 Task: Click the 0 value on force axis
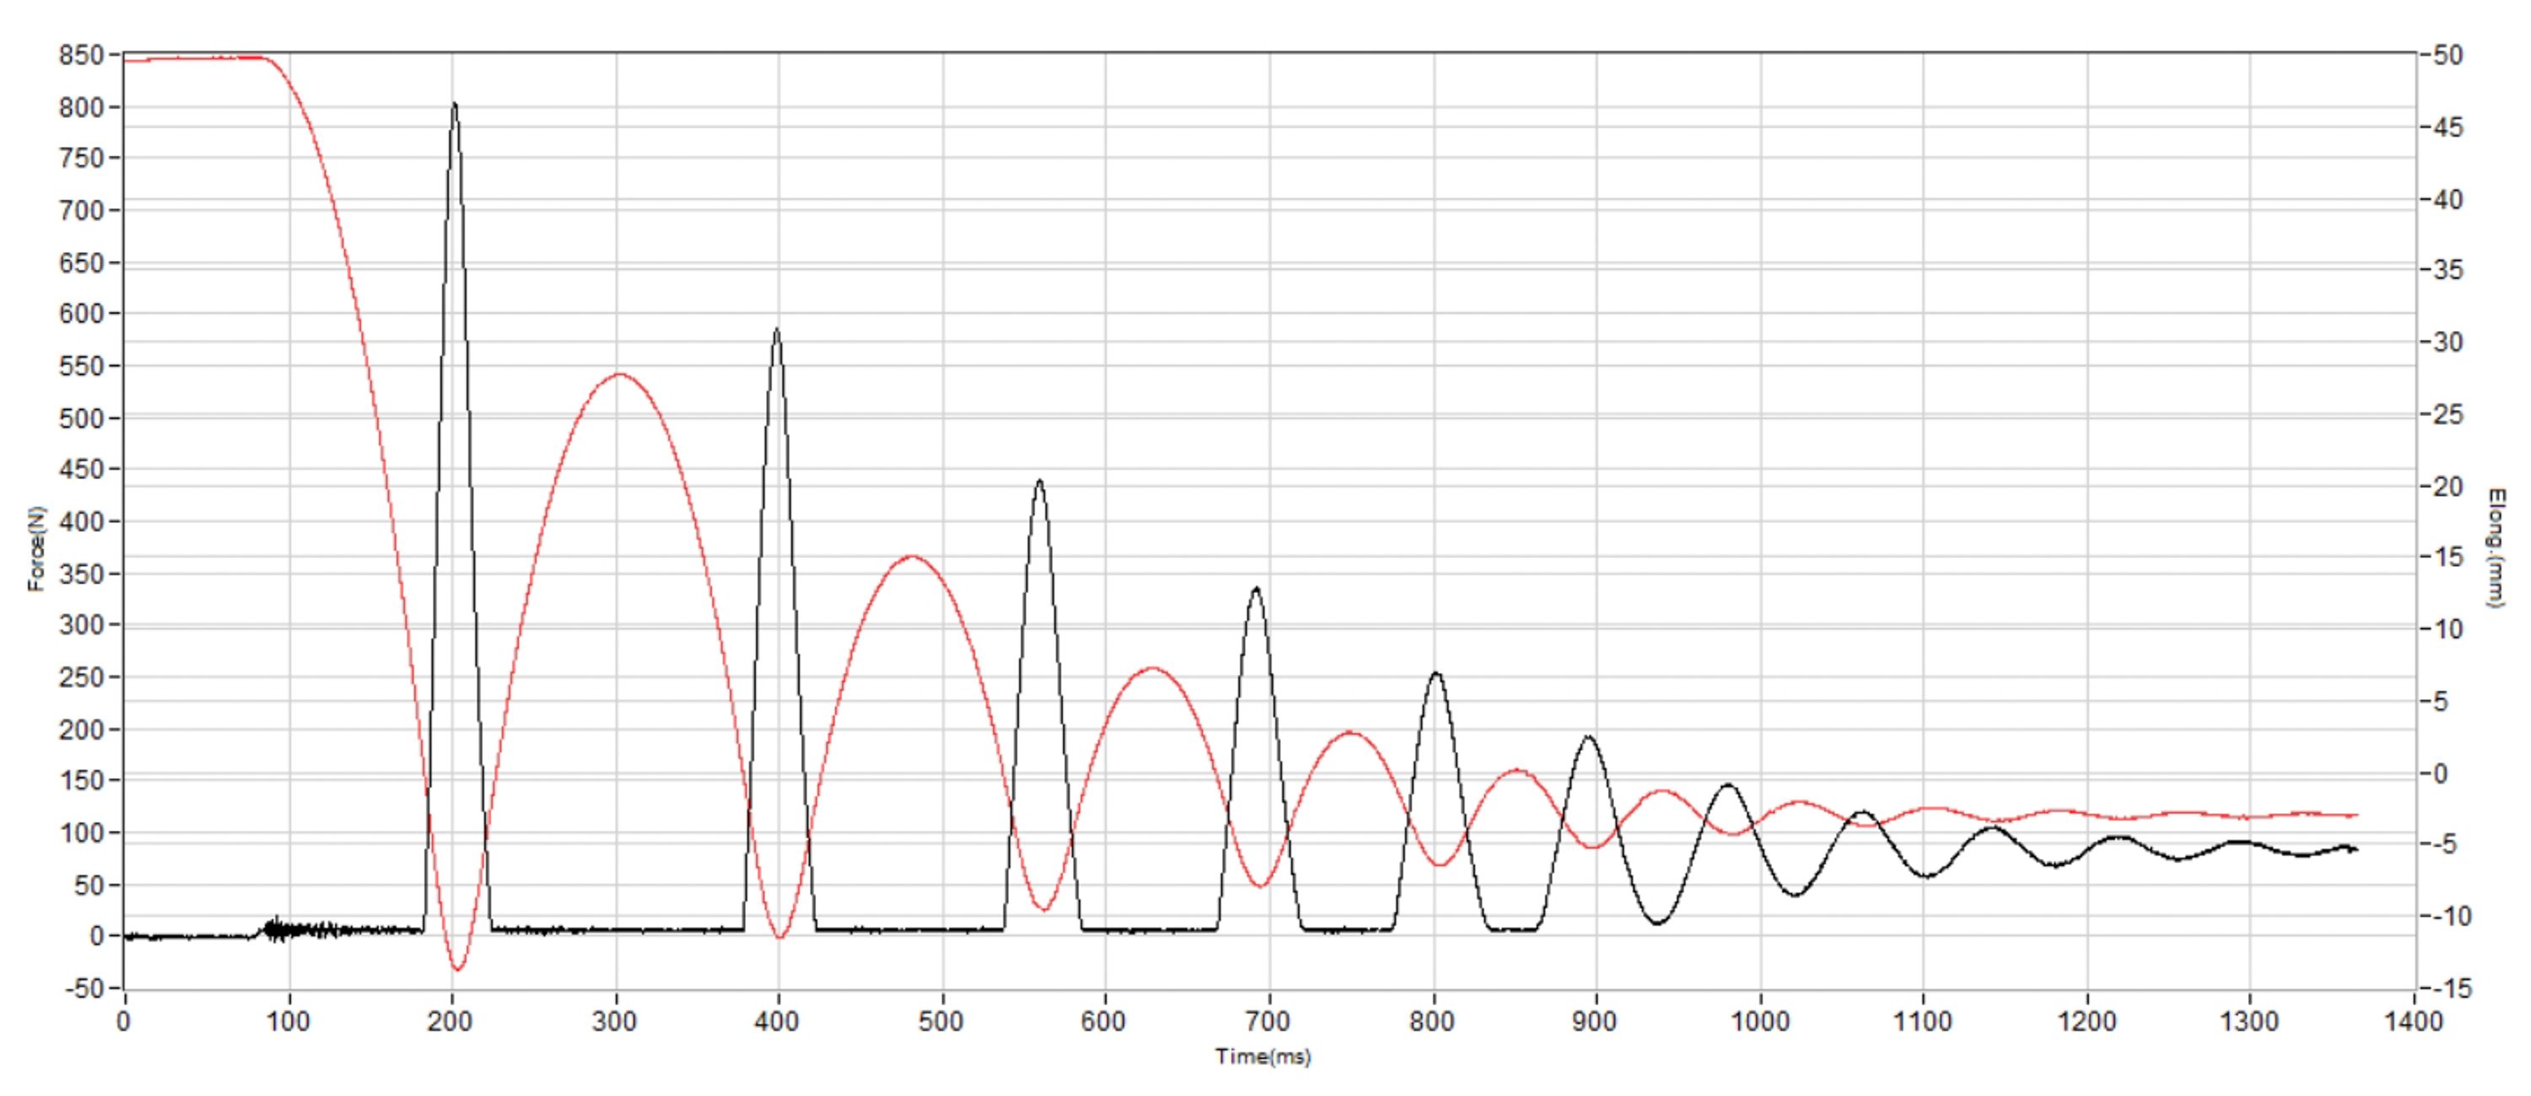pyautogui.click(x=96, y=937)
